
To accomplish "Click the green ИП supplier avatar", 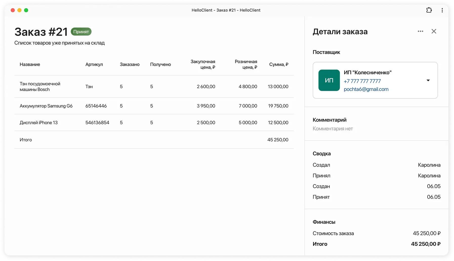I will tap(329, 80).
